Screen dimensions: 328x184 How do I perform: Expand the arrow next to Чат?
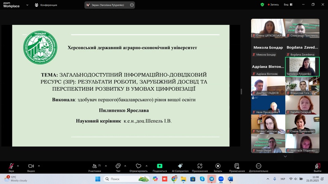point(125,166)
